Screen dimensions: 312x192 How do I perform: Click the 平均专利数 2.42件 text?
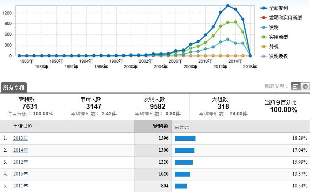94,114
